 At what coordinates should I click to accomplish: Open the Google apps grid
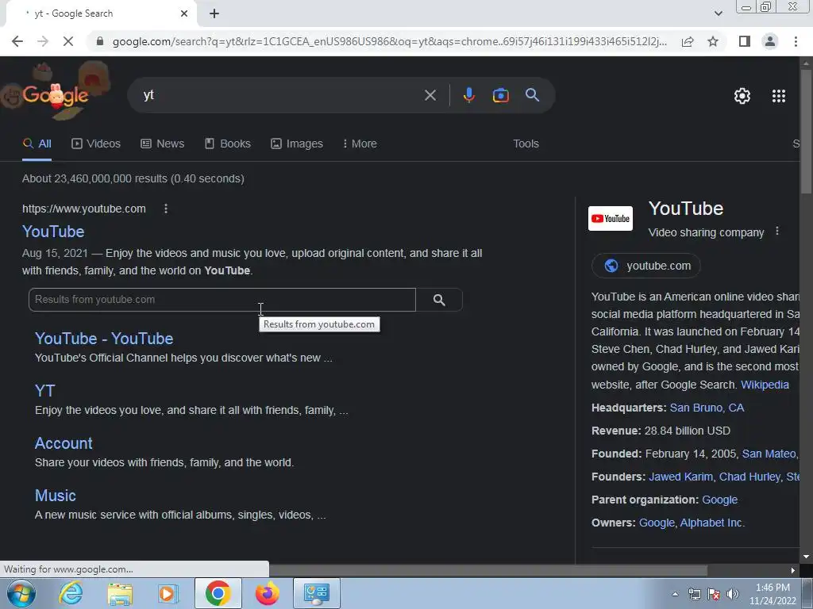[778, 96]
